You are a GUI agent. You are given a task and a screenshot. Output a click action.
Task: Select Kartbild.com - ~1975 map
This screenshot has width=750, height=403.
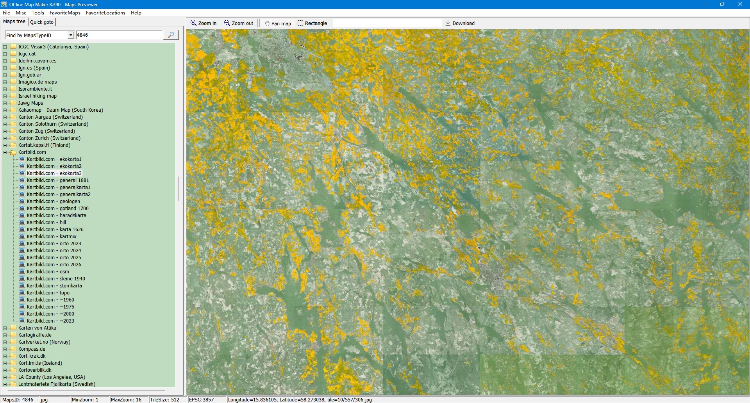click(x=50, y=307)
